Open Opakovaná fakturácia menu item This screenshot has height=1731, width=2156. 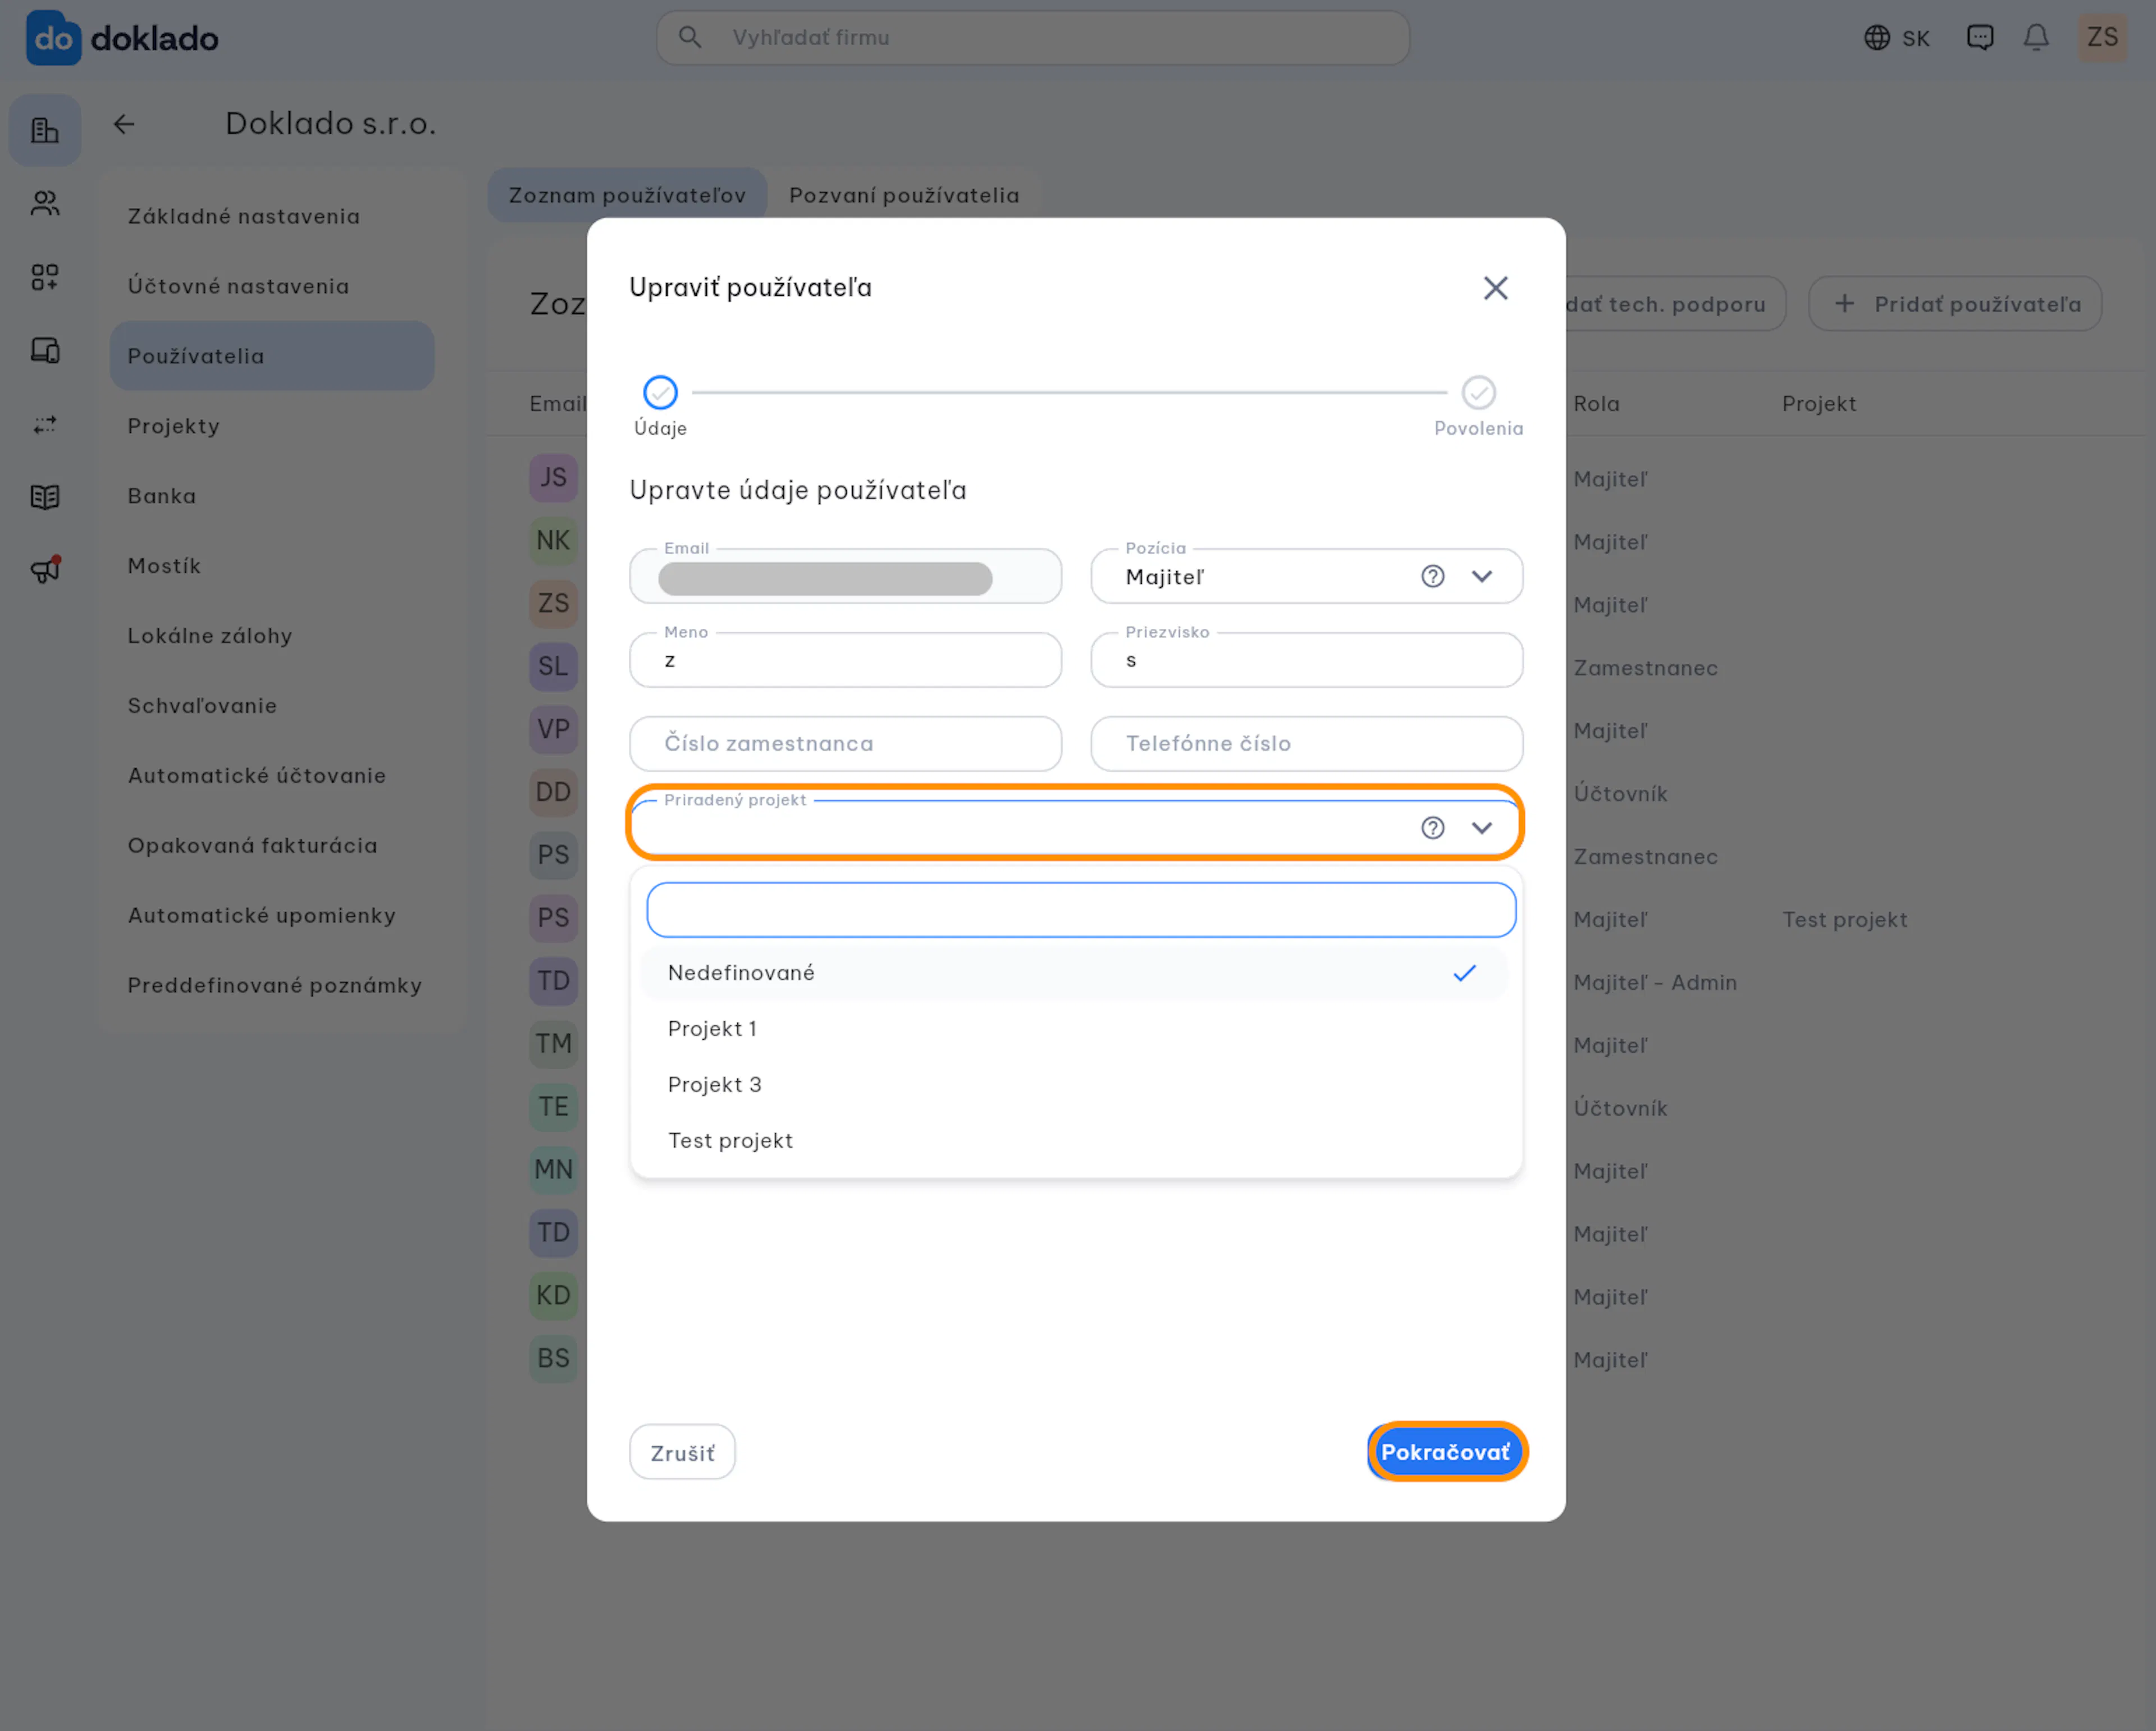click(x=272, y=846)
